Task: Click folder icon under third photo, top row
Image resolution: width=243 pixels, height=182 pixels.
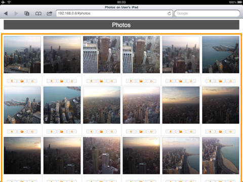Action: tap(101, 81)
